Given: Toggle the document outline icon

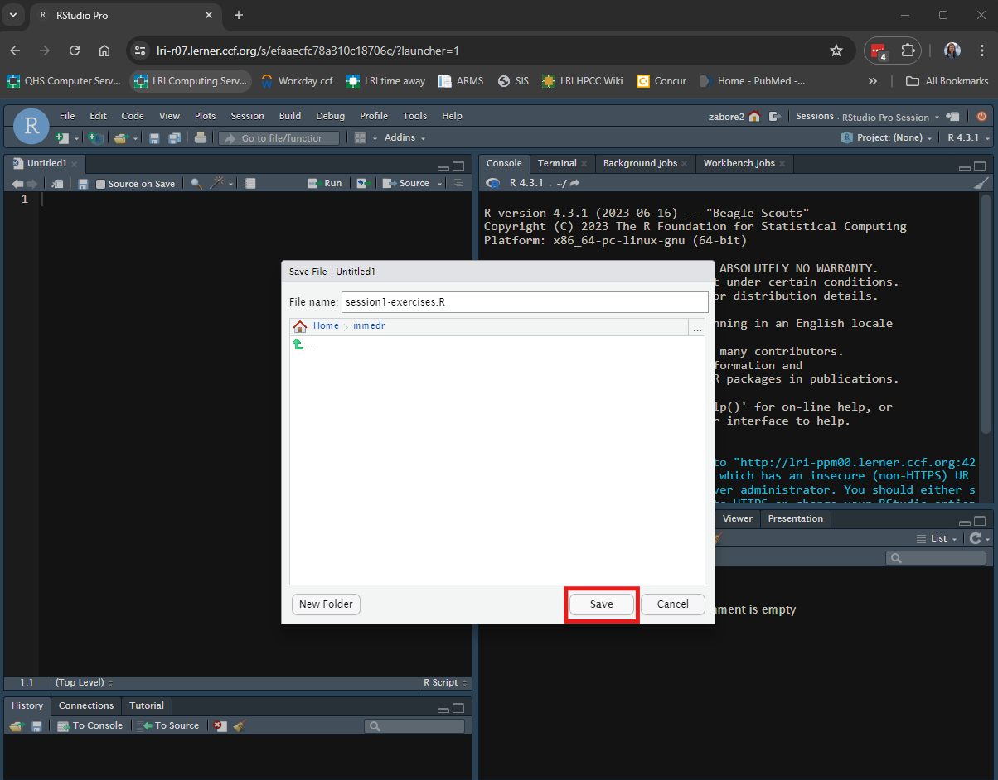Looking at the screenshot, I should click(x=458, y=184).
